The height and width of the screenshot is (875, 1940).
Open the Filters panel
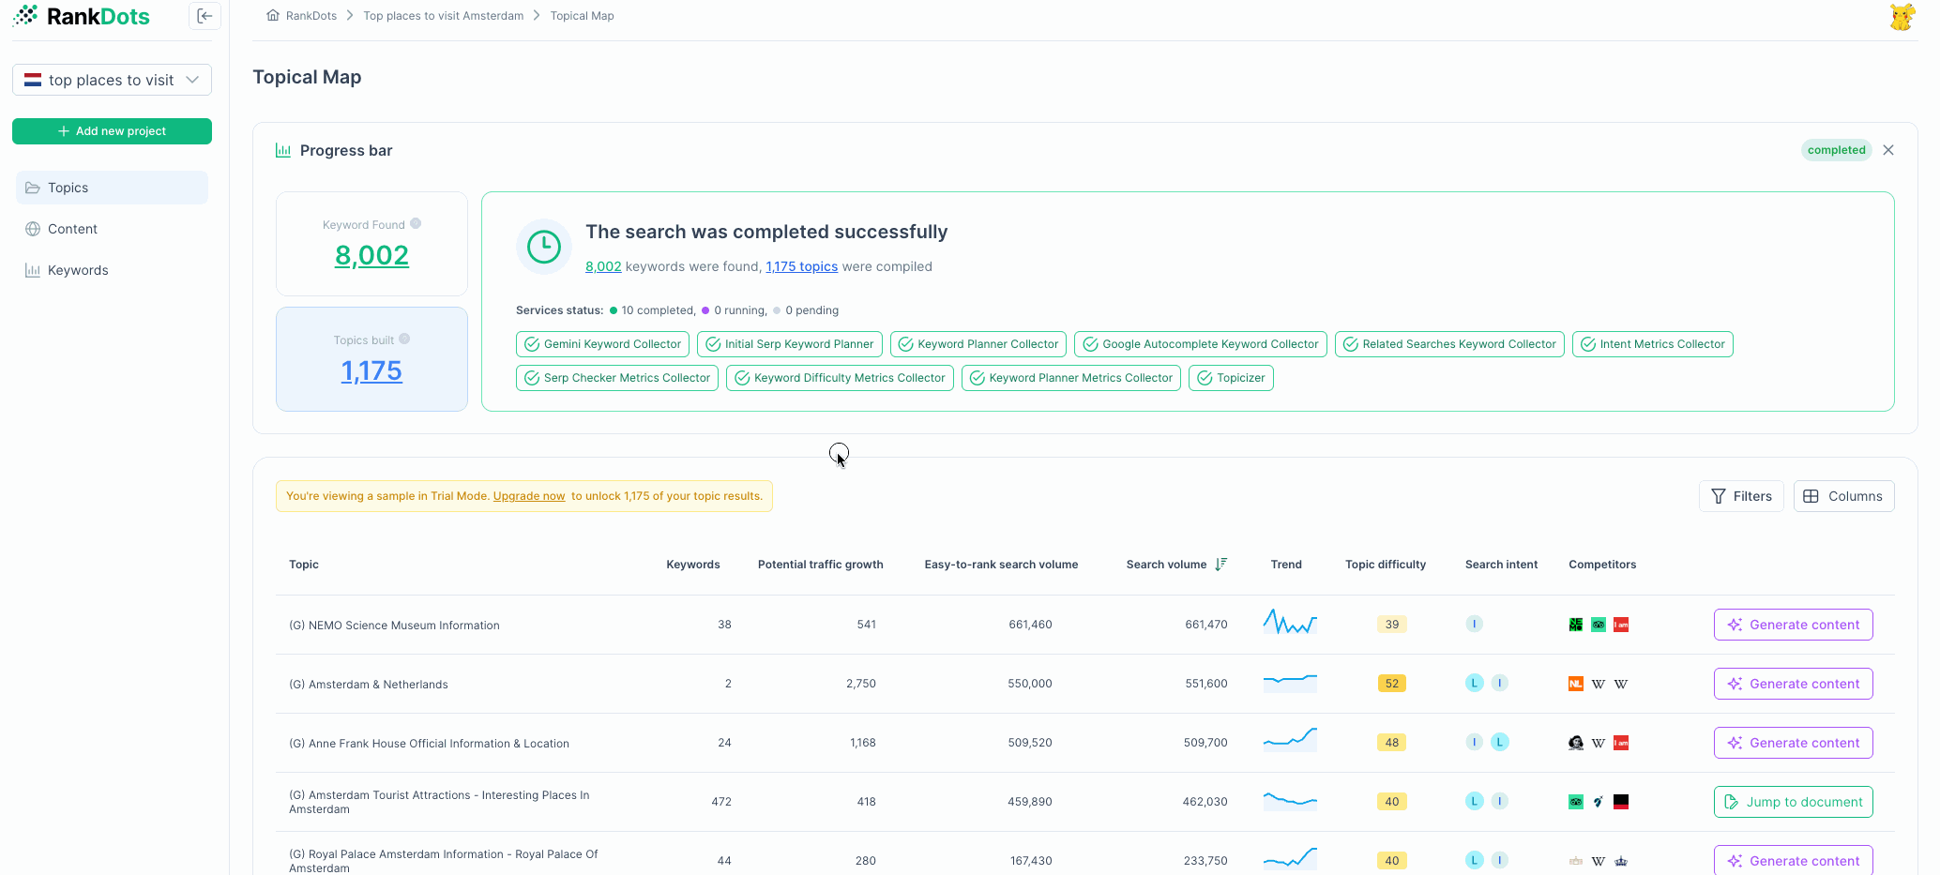point(1741,496)
